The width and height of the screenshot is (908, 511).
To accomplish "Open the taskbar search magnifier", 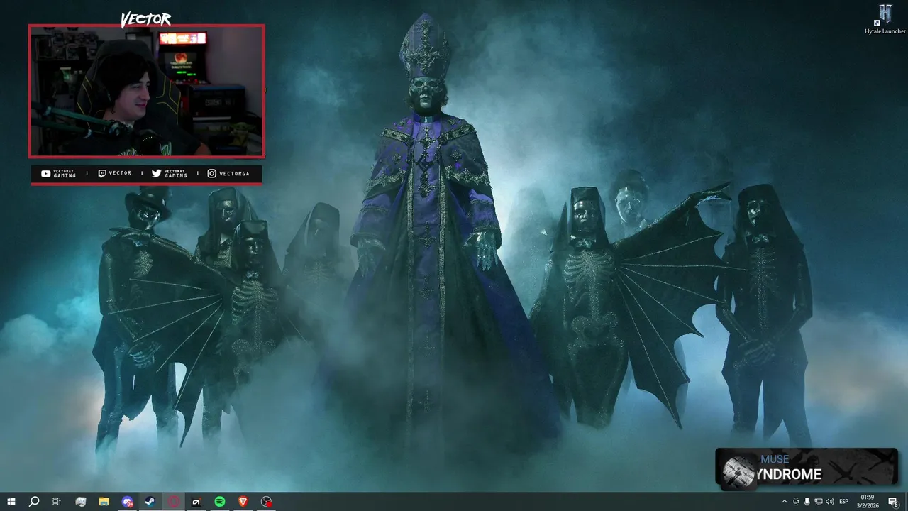I will point(33,502).
